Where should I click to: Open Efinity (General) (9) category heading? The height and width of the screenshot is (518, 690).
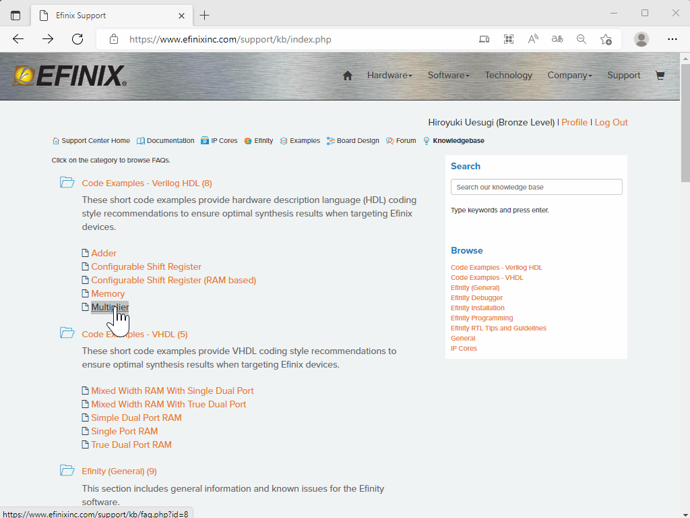tap(119, 471)
